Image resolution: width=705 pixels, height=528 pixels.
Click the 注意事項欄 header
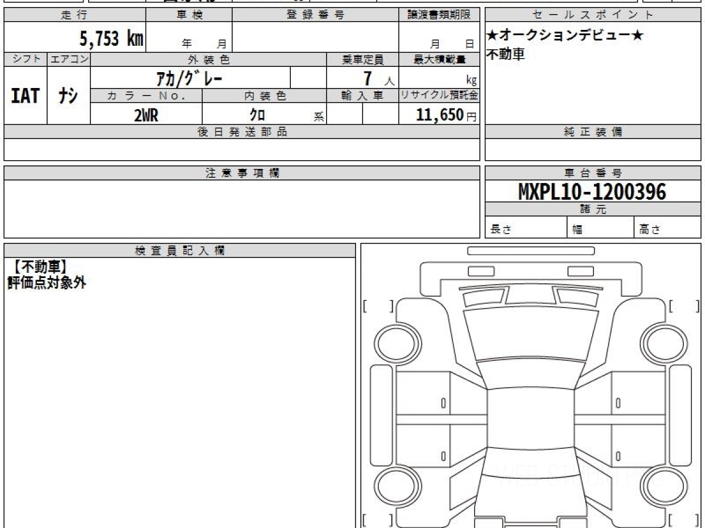pyautogui.click(x=242, y=173)
